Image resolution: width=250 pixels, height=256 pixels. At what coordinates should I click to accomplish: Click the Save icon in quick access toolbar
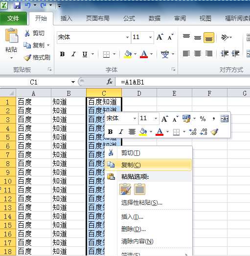point(17,6)
